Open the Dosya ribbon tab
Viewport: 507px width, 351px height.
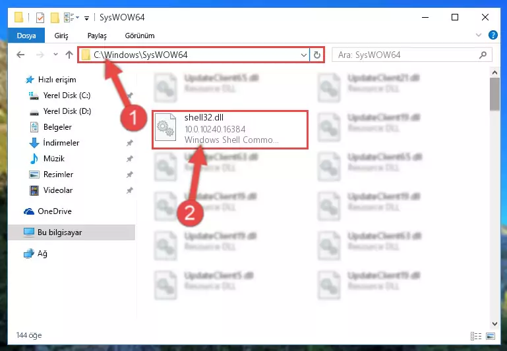(26, 36)
